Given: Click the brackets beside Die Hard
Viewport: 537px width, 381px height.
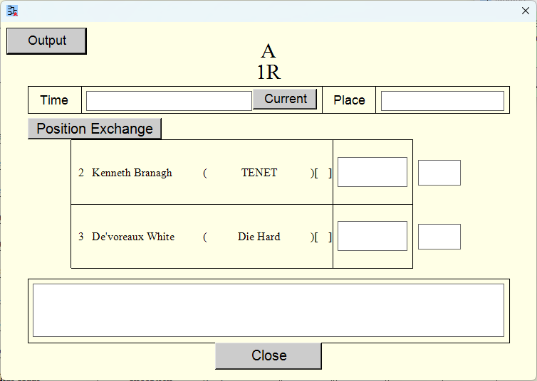Looking at the screenshot, I should 323,237.
